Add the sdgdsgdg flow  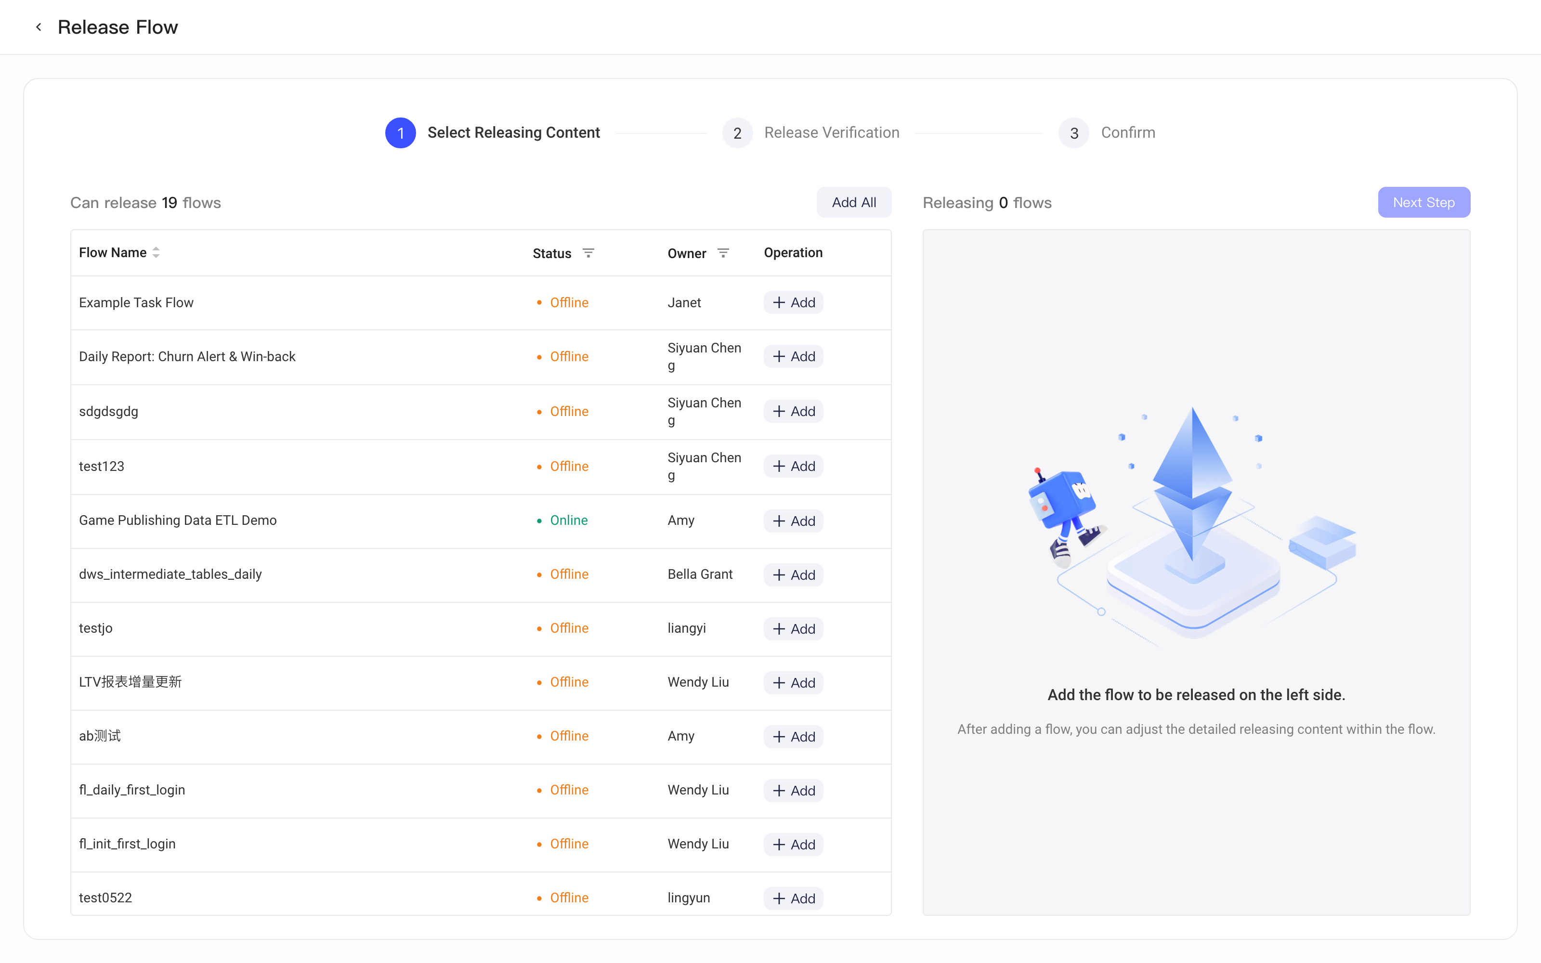point(794,411)
